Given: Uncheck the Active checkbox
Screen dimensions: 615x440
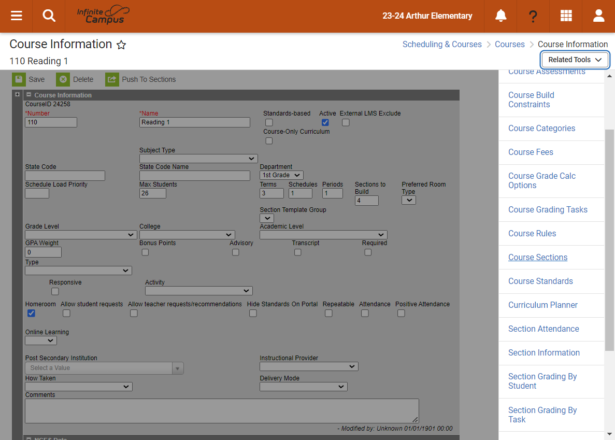Looking at the screenshot, I should 325,122.
